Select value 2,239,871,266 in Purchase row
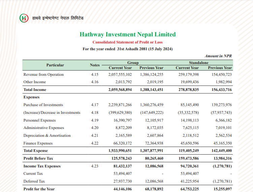 (x=120, y=105)
